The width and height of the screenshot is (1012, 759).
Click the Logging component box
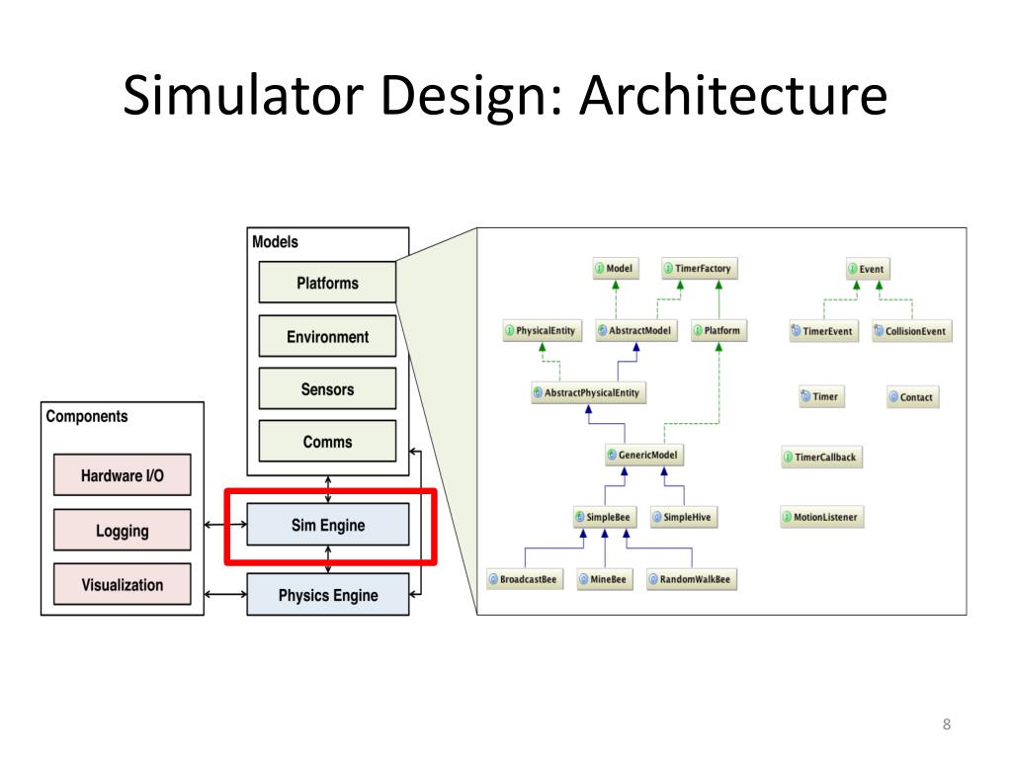pos(122,530)
